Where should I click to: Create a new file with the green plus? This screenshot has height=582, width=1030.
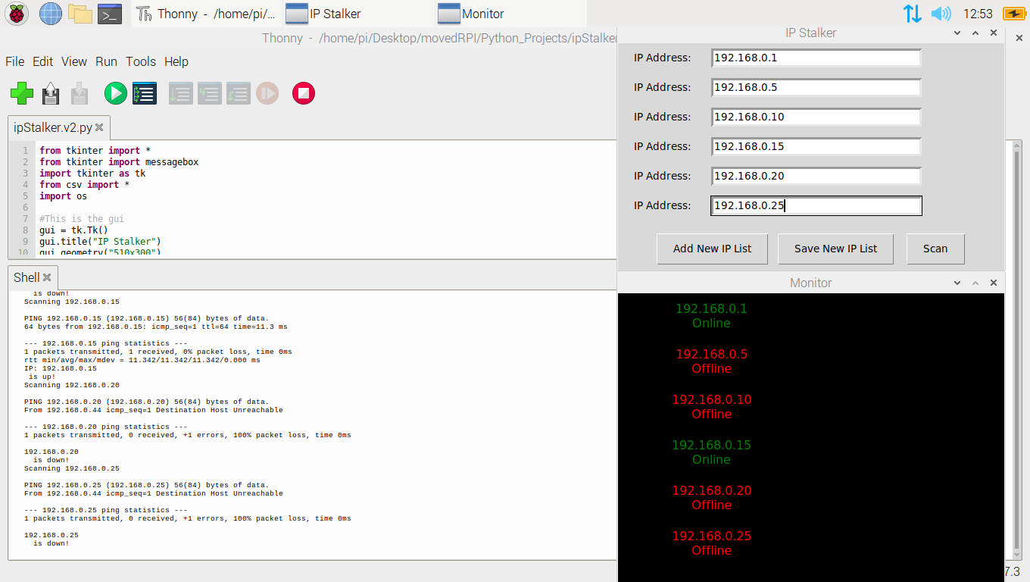coord(22,93)
